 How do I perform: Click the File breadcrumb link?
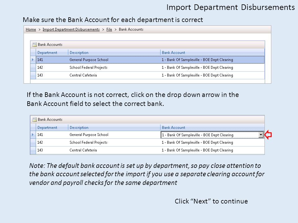pos(109,29)
